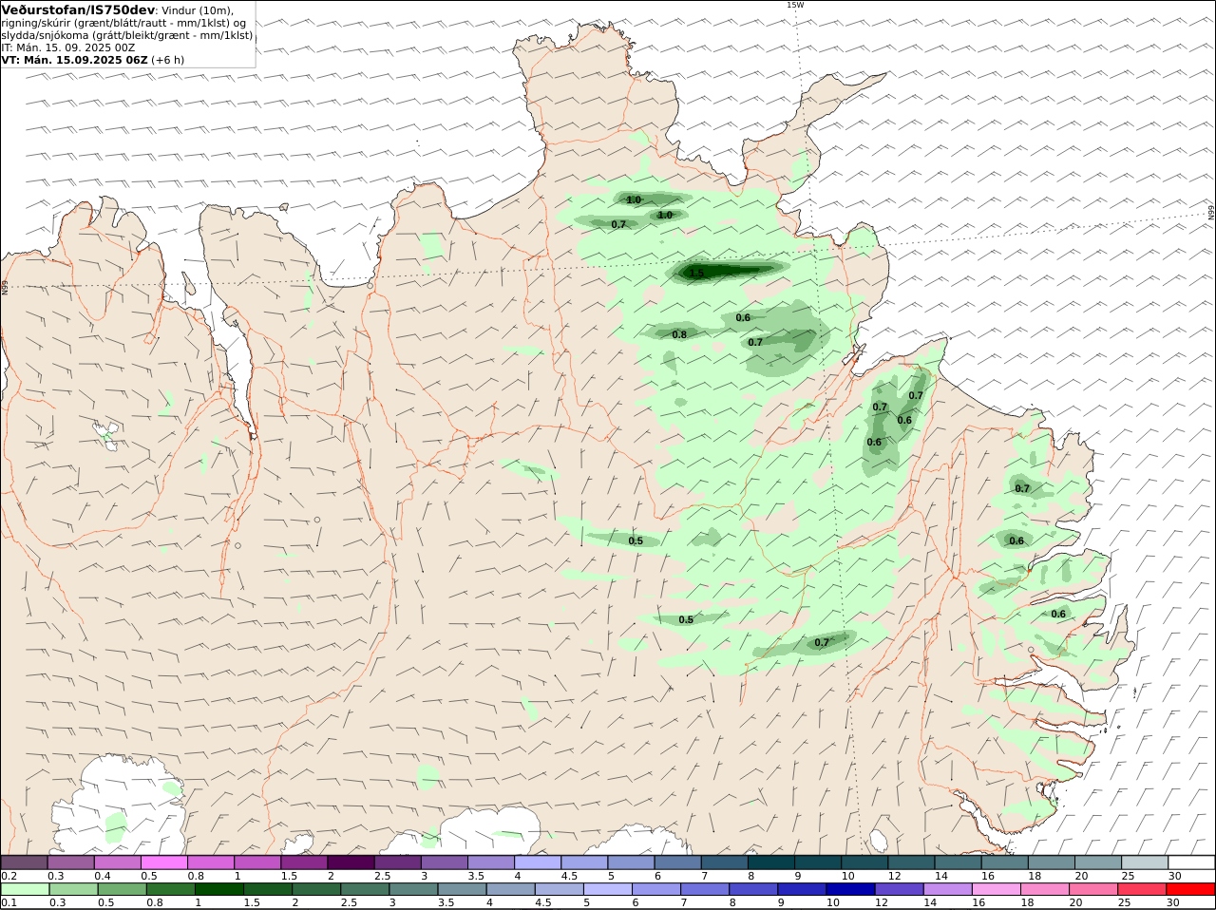Click the '0.8' precipitation label on map
Image resolution: width=1216 pixels, height=910 pixels.
679,334
